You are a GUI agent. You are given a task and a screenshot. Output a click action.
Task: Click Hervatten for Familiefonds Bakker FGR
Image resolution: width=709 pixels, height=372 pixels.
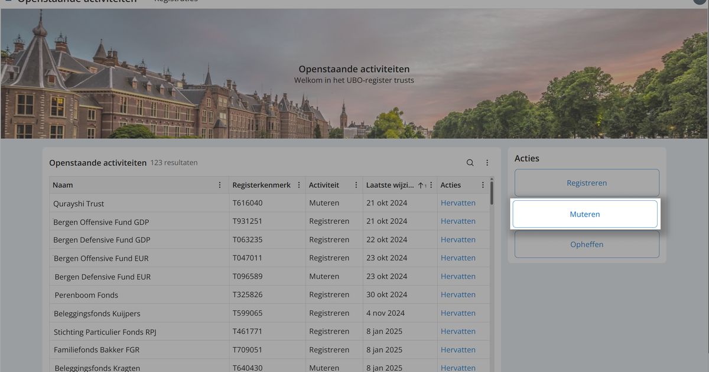(x=458, y=350)
